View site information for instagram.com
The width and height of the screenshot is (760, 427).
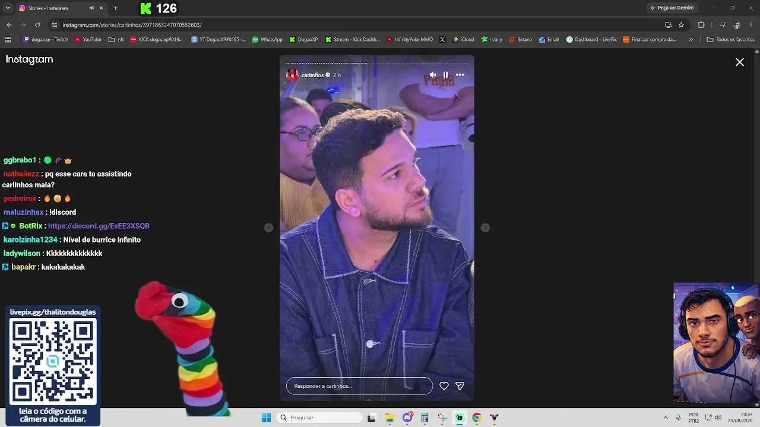click(55, 25)
